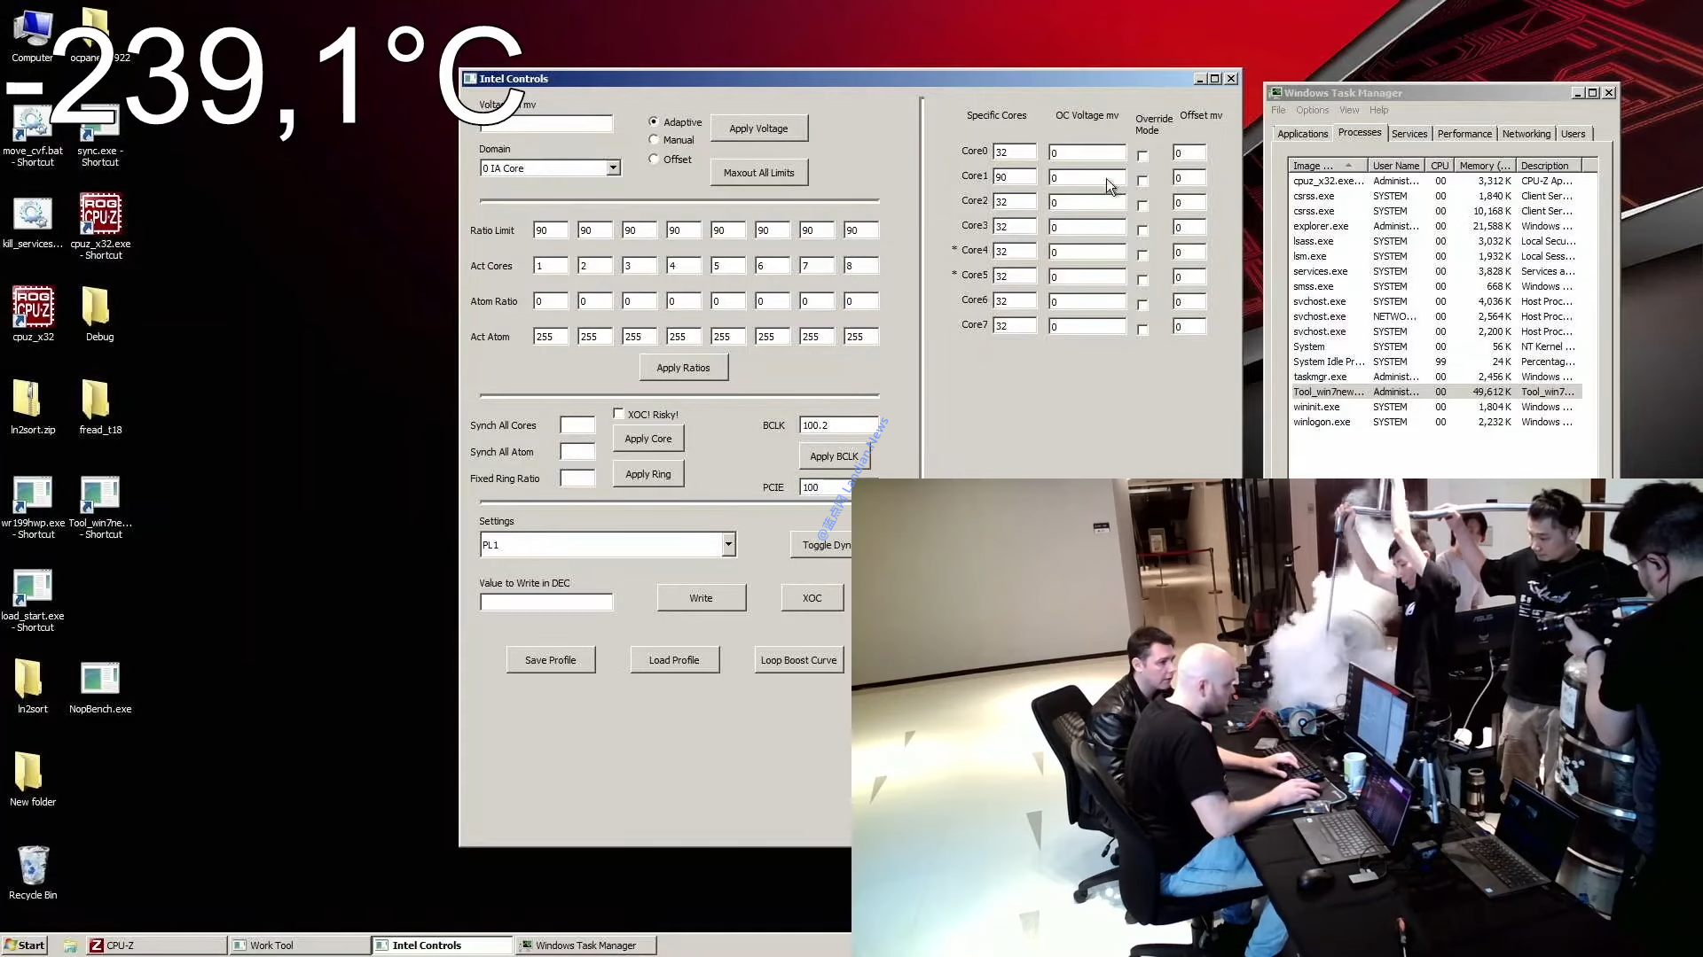Switch to Windows Task Manager taskbar item
Viewport: 1703px width, 957px height.
point(585,945)
